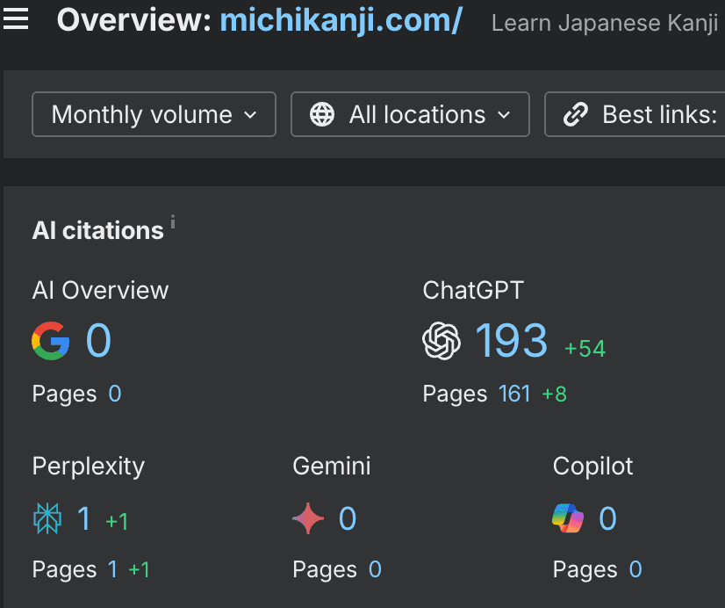Image resolution: width=725 pixels, height=608 pixels.
Task: Click the ChatGPT OpenAI logo icon
Action: [x=442, y=341]
